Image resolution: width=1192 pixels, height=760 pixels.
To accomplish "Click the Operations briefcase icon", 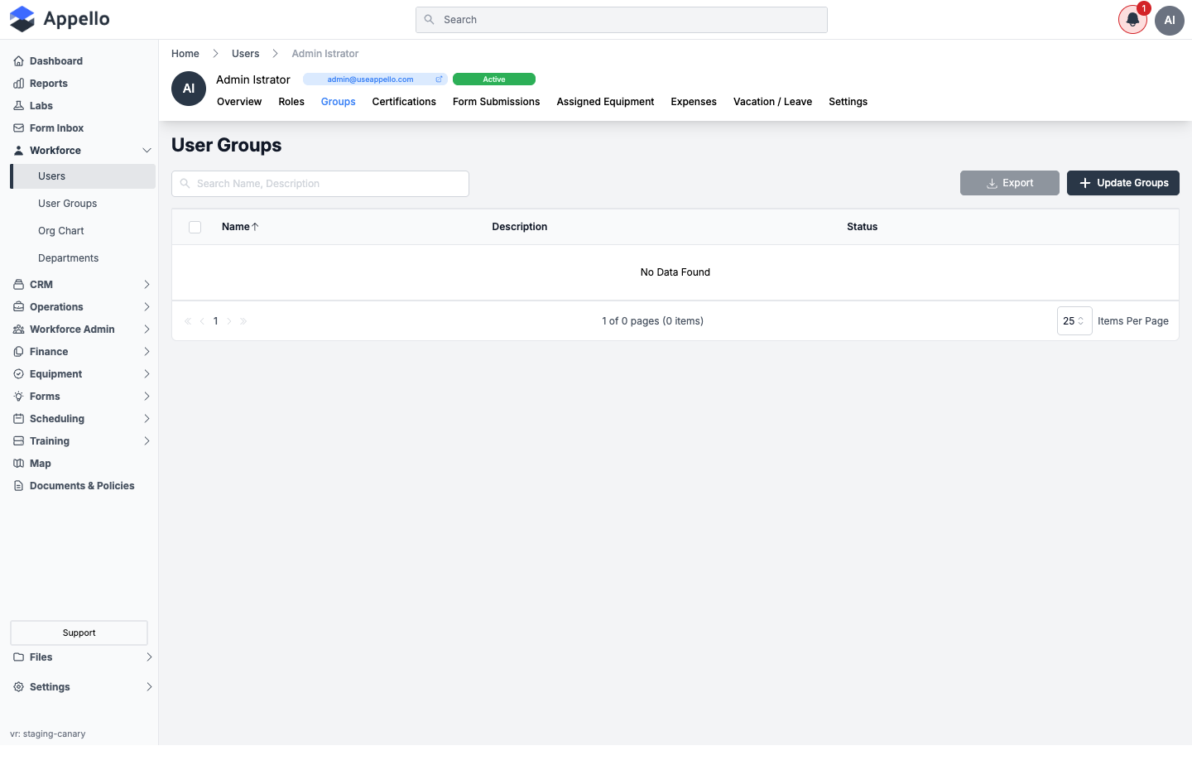I will click(x=18, y=307).
